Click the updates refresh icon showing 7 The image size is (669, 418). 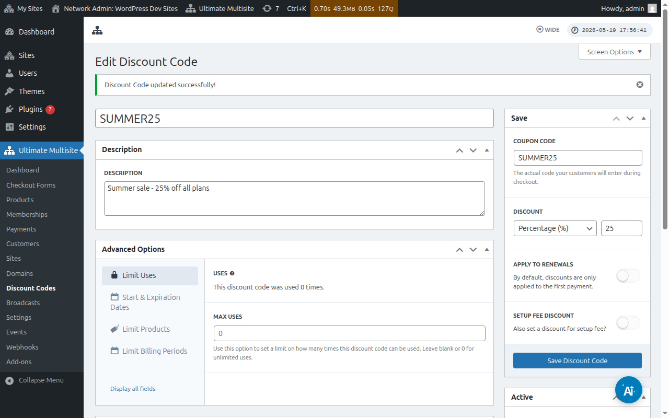(x=267, y=8)
